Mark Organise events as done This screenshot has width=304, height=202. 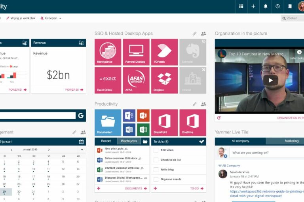pyautogui.click(x=156, y=180)
